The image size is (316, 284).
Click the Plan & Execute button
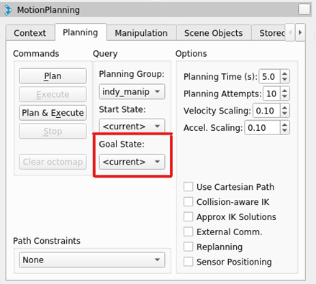[53, 113]
